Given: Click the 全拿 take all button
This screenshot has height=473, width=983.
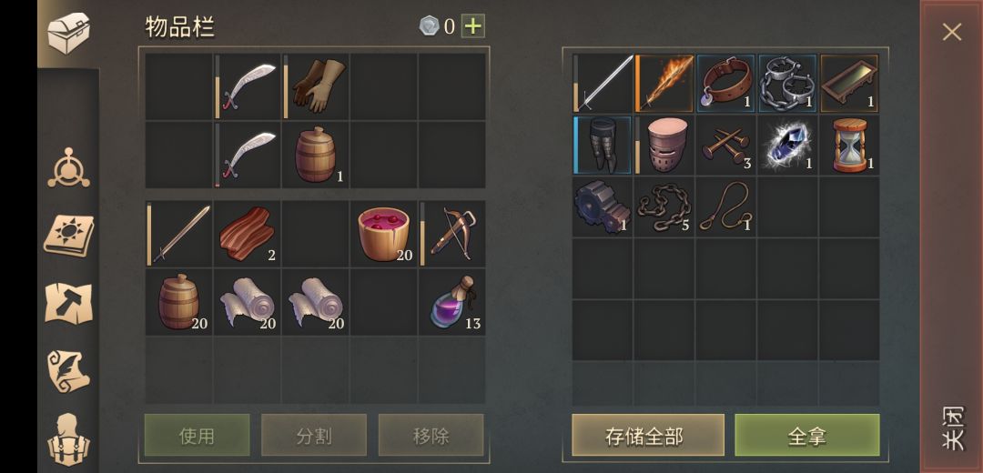Looking at the screenshot, I should 806,436.
